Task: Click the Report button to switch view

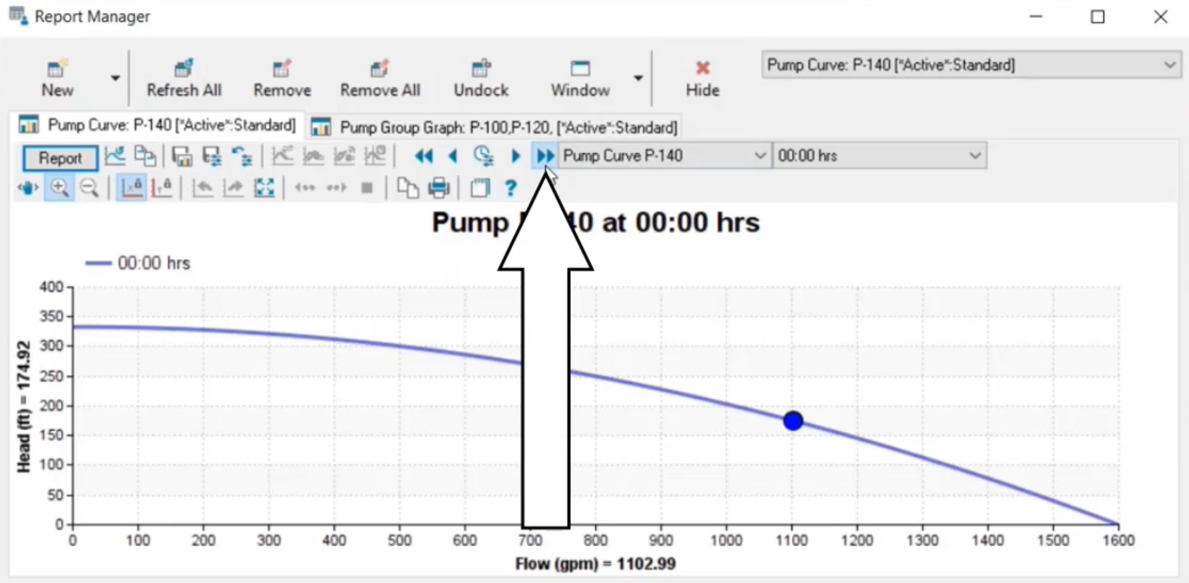Action: click(60, 159)
